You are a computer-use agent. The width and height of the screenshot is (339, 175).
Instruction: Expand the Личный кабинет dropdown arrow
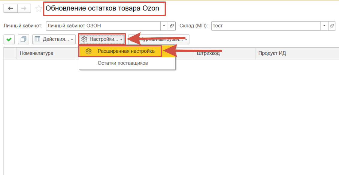(x=164, y=26)
